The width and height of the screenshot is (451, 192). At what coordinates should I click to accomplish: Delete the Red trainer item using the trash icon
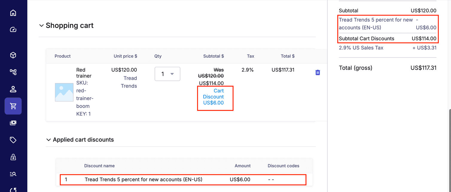(x=317, y=72)
